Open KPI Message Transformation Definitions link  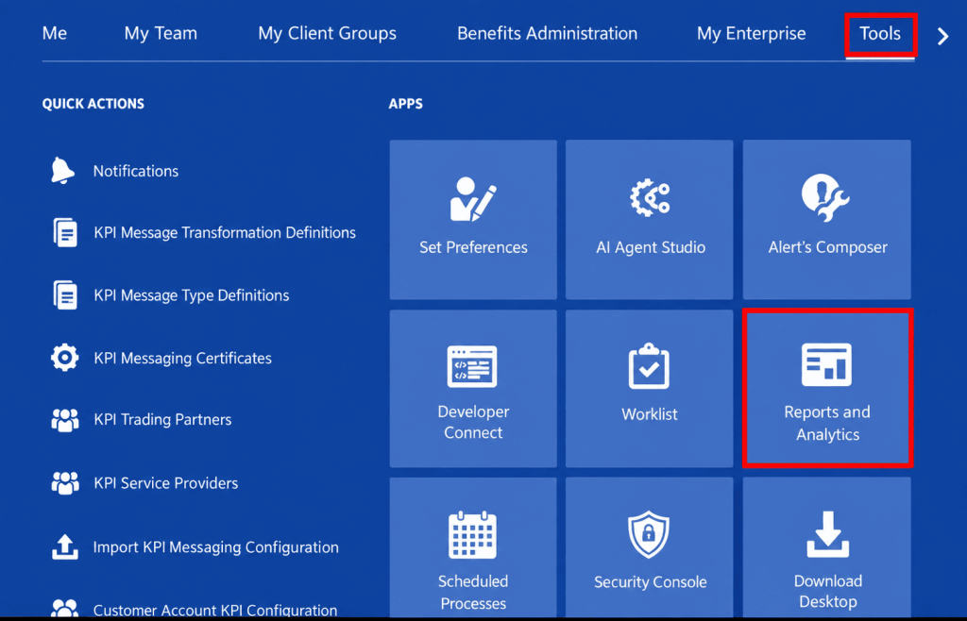225,233
